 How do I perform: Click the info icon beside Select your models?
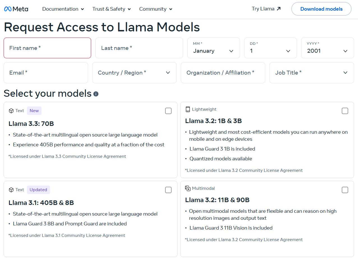click(96, 94)
